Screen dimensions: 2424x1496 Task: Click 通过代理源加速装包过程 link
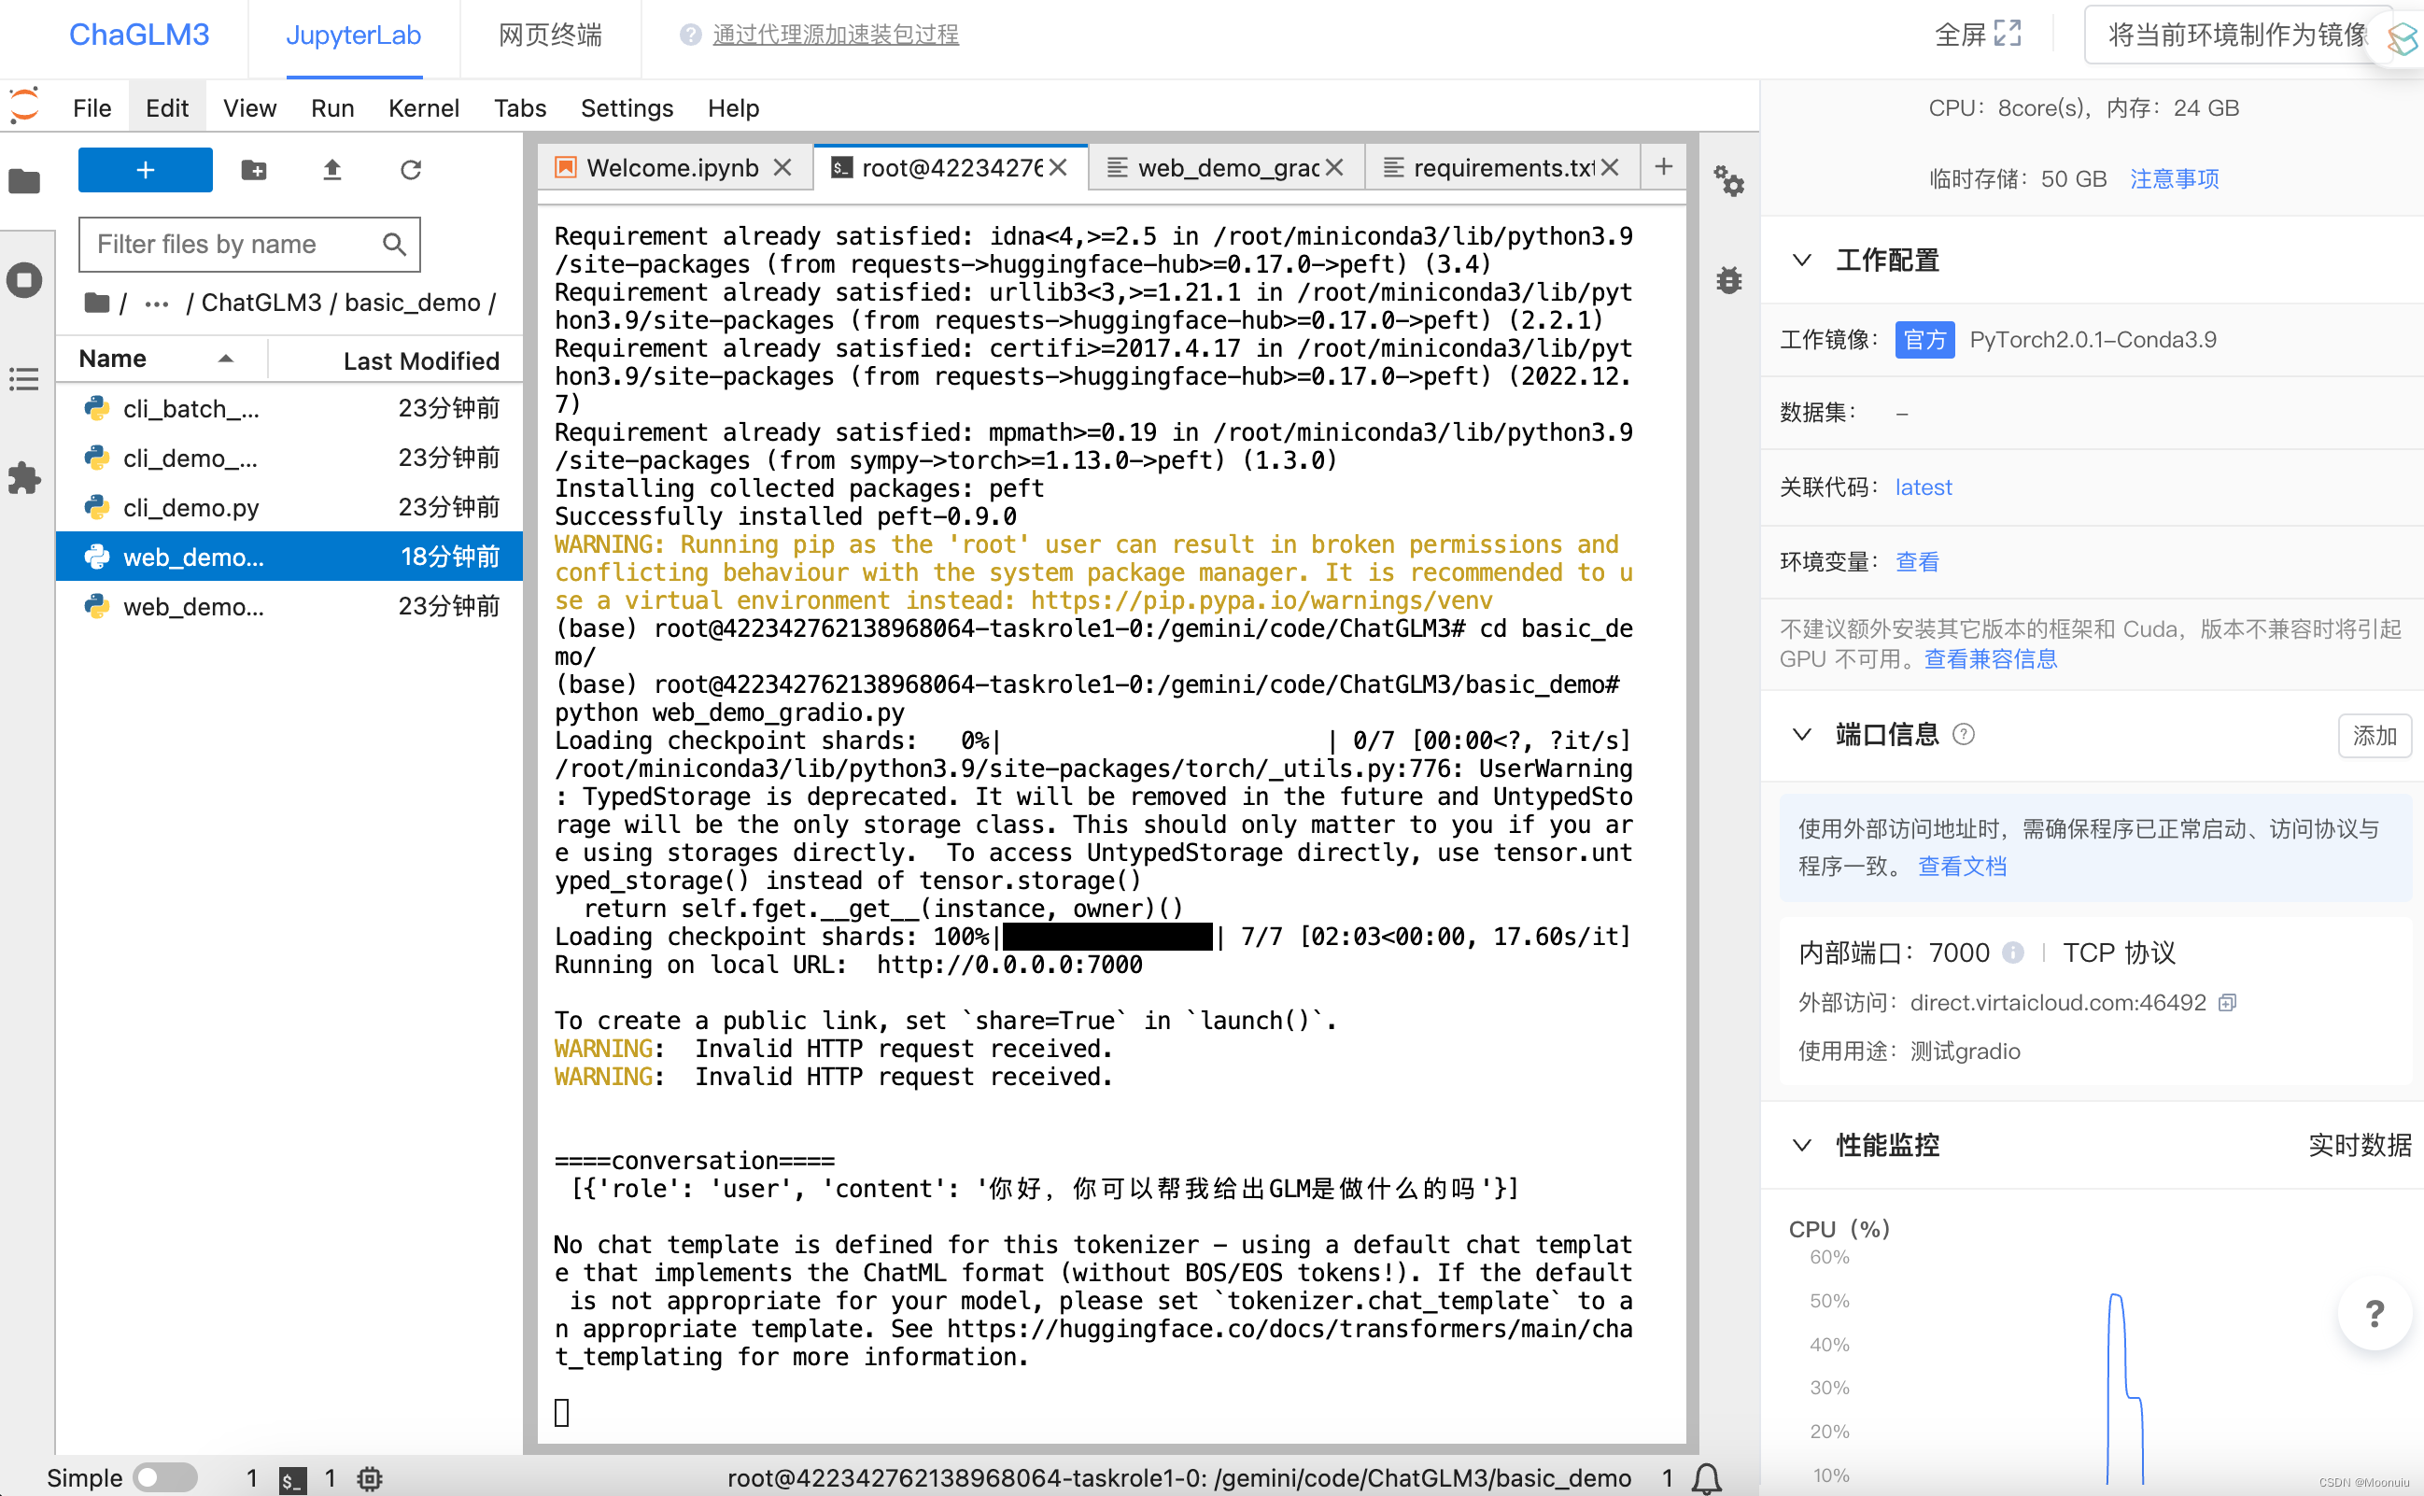click(836, 35)
